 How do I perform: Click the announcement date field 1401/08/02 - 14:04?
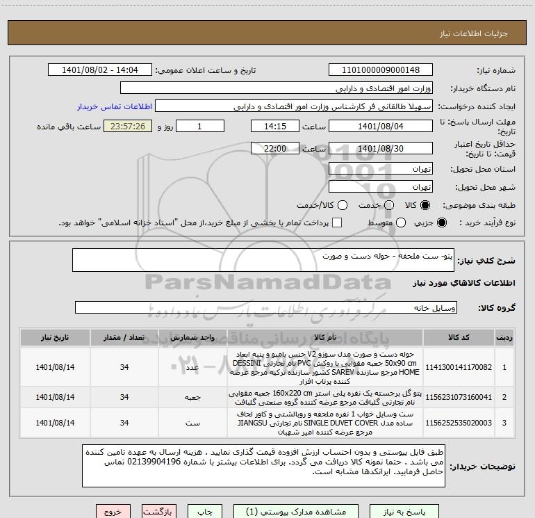(100, 70)
